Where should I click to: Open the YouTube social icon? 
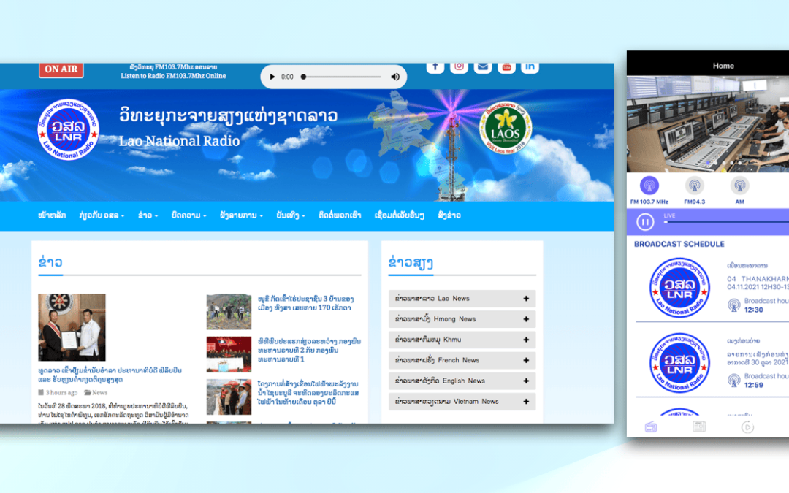506,67
